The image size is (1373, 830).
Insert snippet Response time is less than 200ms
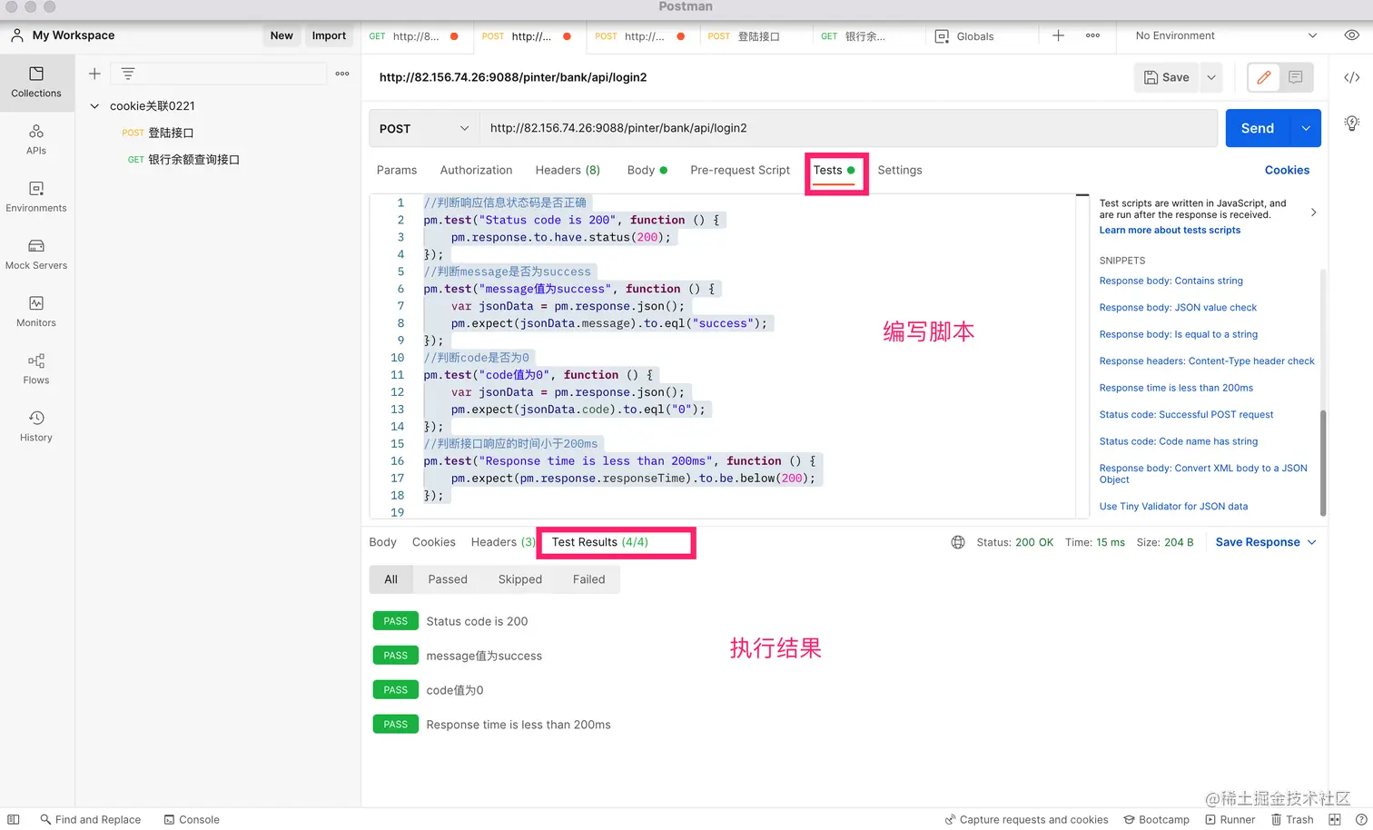[x=1176, y=388]
